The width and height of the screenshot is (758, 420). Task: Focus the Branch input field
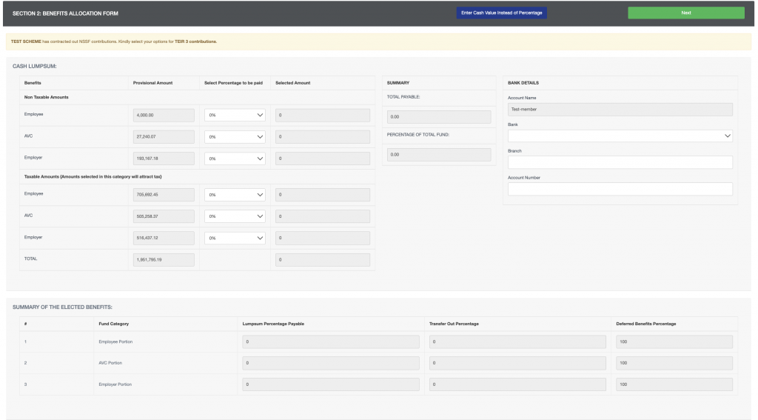620,162
